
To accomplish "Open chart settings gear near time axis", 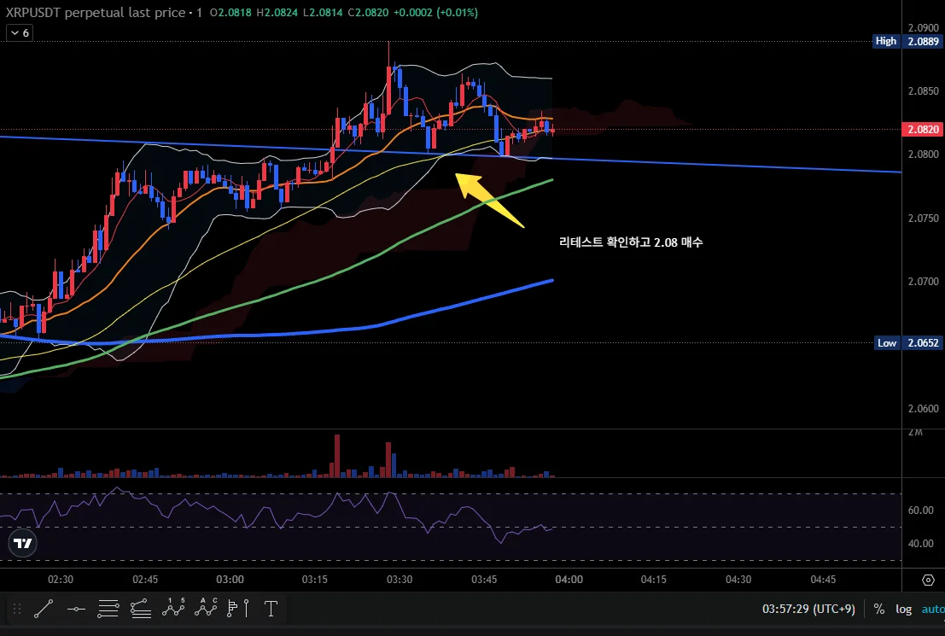I will (928, 580).
